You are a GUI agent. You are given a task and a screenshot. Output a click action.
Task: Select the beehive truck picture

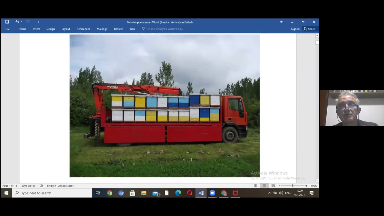coord(164,106)
